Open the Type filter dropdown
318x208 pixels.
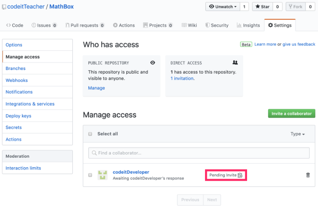[x=297, y=134]
